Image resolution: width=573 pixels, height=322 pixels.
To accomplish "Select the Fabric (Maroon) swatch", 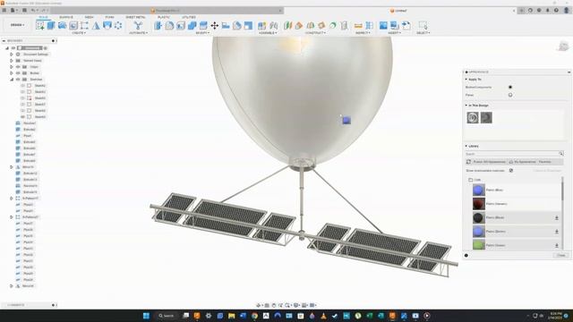I will pos(479,204).
